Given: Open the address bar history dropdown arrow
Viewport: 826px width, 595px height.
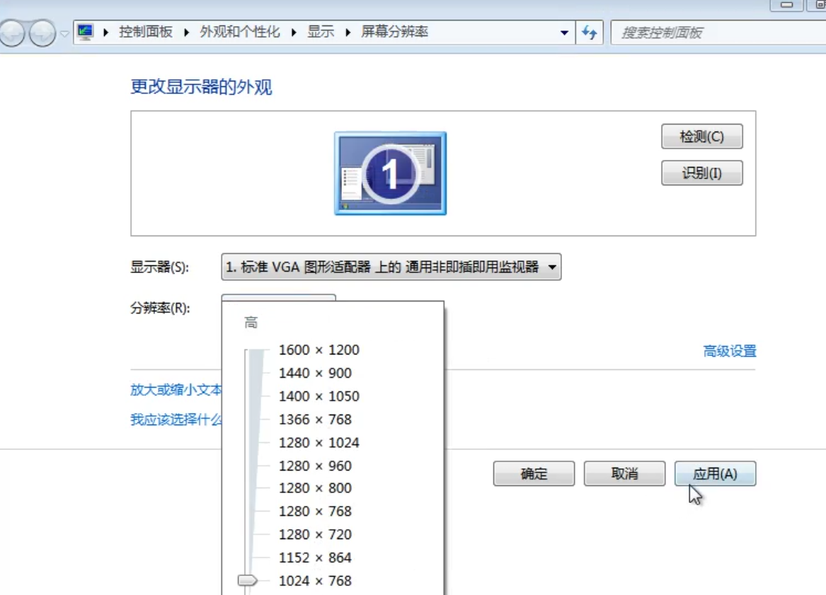Looking at the screenshot, I should point(564,32).
